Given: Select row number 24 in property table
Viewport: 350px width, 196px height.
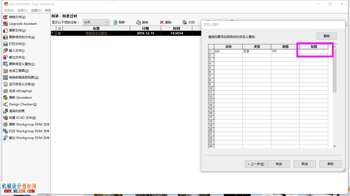Looking at the screenshot, I should point(211,146).
